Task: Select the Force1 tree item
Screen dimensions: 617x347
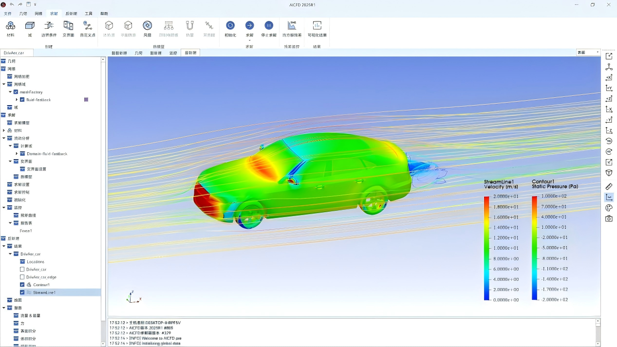Action: (x=26, y=231)
